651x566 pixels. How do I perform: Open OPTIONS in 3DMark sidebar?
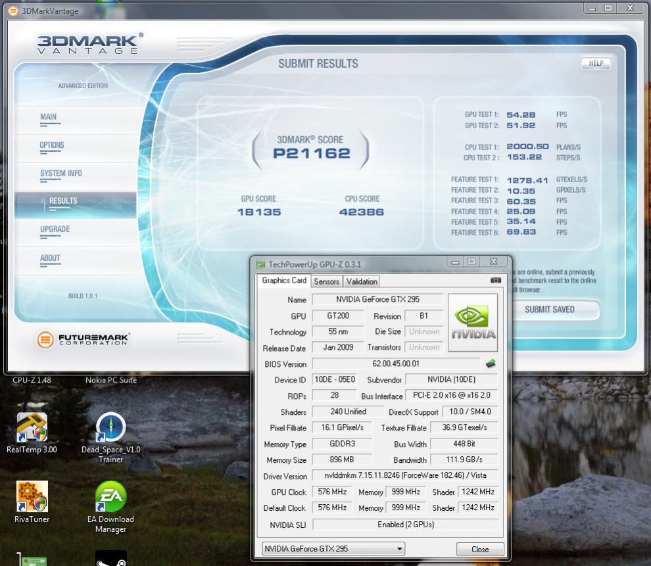(x=52, y=145)
